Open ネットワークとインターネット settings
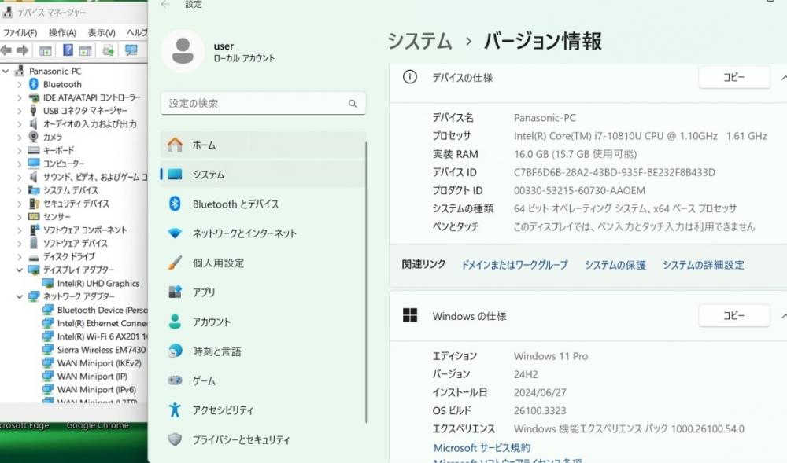This screenshot has height=463, width=787. point(263,233)
